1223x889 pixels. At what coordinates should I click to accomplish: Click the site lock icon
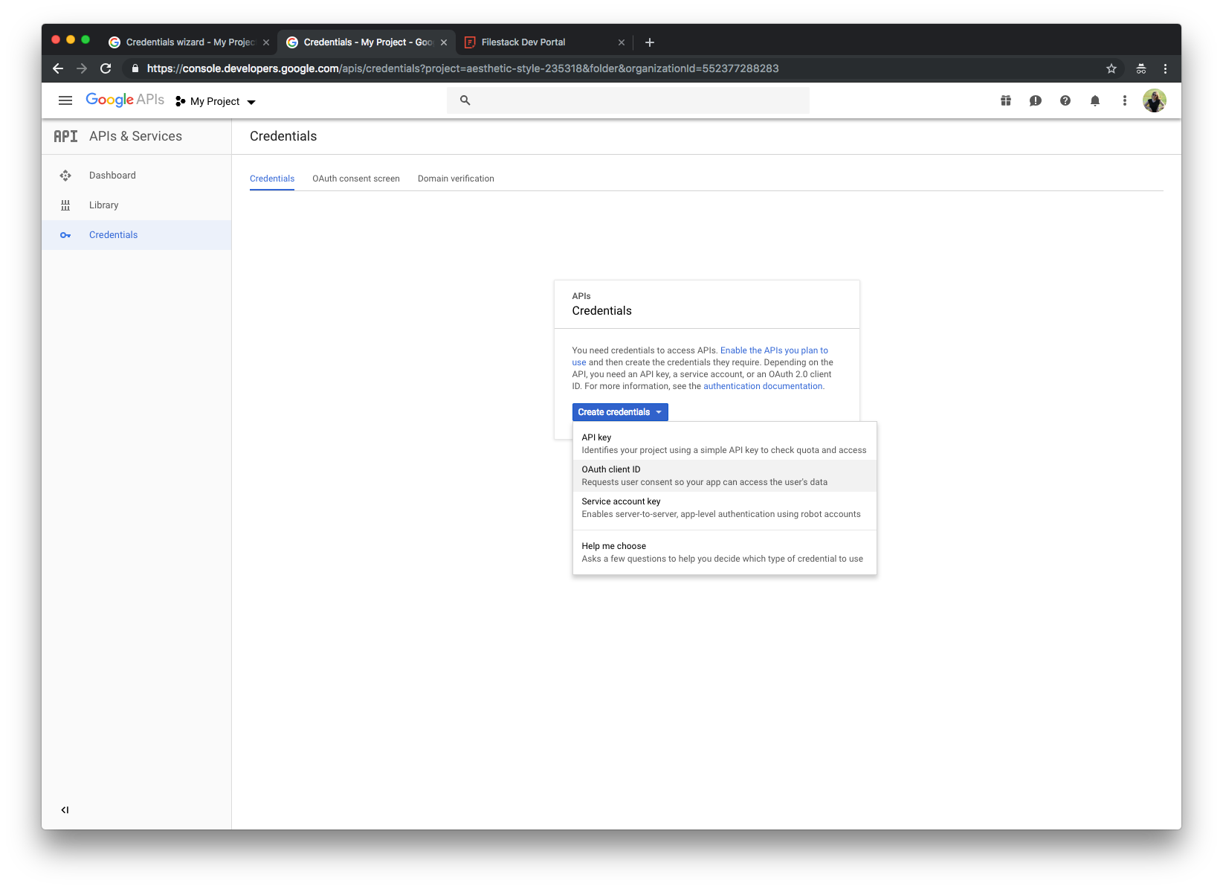(x=135, y=68)
